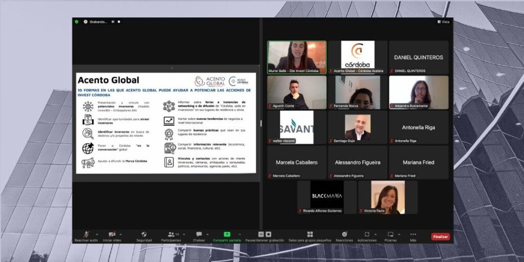Screen dimensions: 524x262
Task: Select Antonella Riga participant tile
Action: tap(419, 127)
